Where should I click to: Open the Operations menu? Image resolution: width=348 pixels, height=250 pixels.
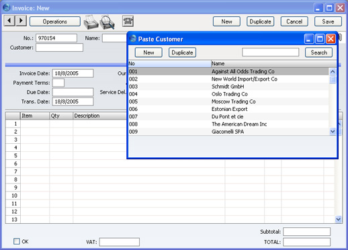point(55,22)
